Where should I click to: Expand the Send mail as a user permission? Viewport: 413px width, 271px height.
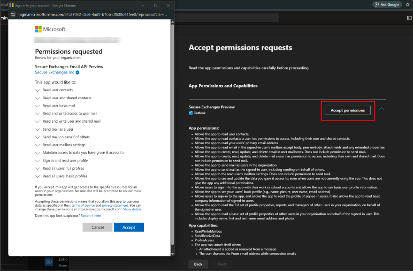pos(37,129)
